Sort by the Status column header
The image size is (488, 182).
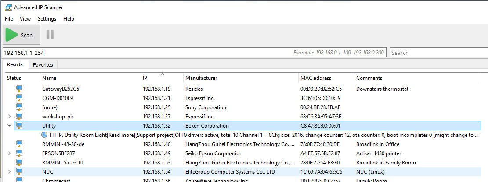coord(23,78)
